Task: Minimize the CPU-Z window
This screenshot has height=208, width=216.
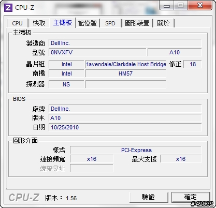Action: point(167,6)
